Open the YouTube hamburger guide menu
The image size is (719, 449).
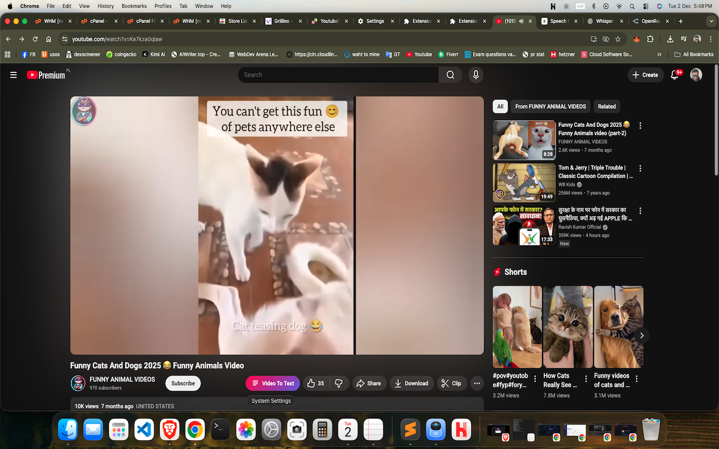[13, 75]
